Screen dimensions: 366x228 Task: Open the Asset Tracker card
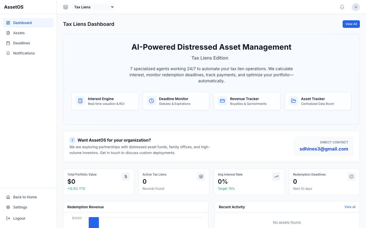pos(318,101)
